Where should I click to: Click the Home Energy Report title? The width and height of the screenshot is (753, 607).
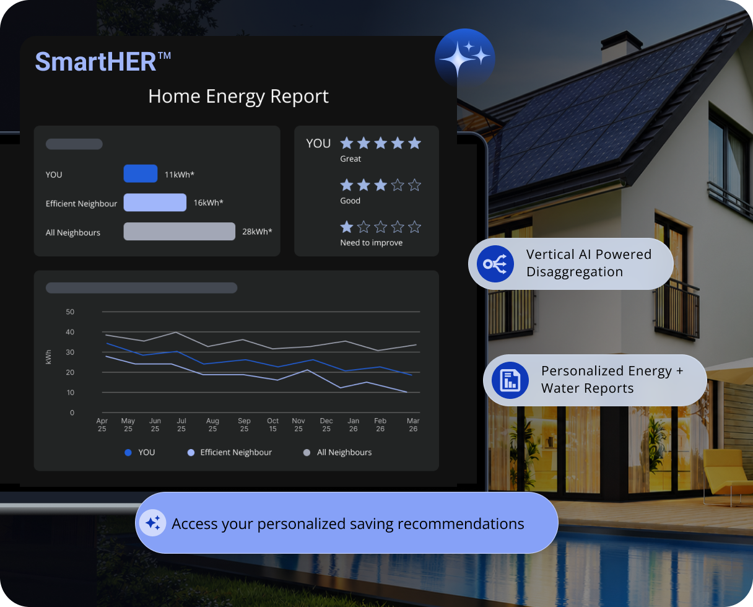point(238,97)
